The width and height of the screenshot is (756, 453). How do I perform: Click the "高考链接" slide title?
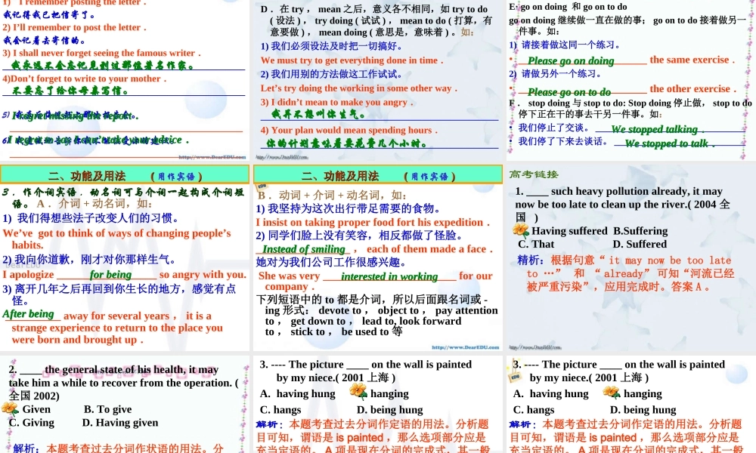(x=534, y=174)
